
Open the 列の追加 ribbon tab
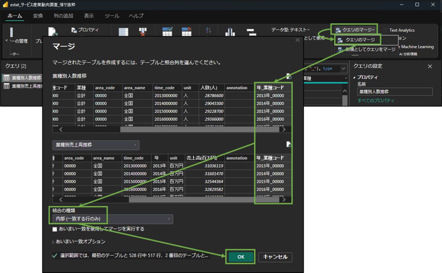[63, 16]
